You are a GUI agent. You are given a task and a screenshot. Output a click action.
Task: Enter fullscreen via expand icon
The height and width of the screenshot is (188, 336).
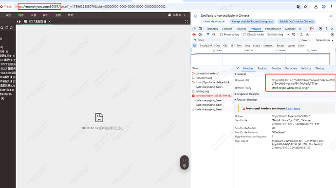187,21
